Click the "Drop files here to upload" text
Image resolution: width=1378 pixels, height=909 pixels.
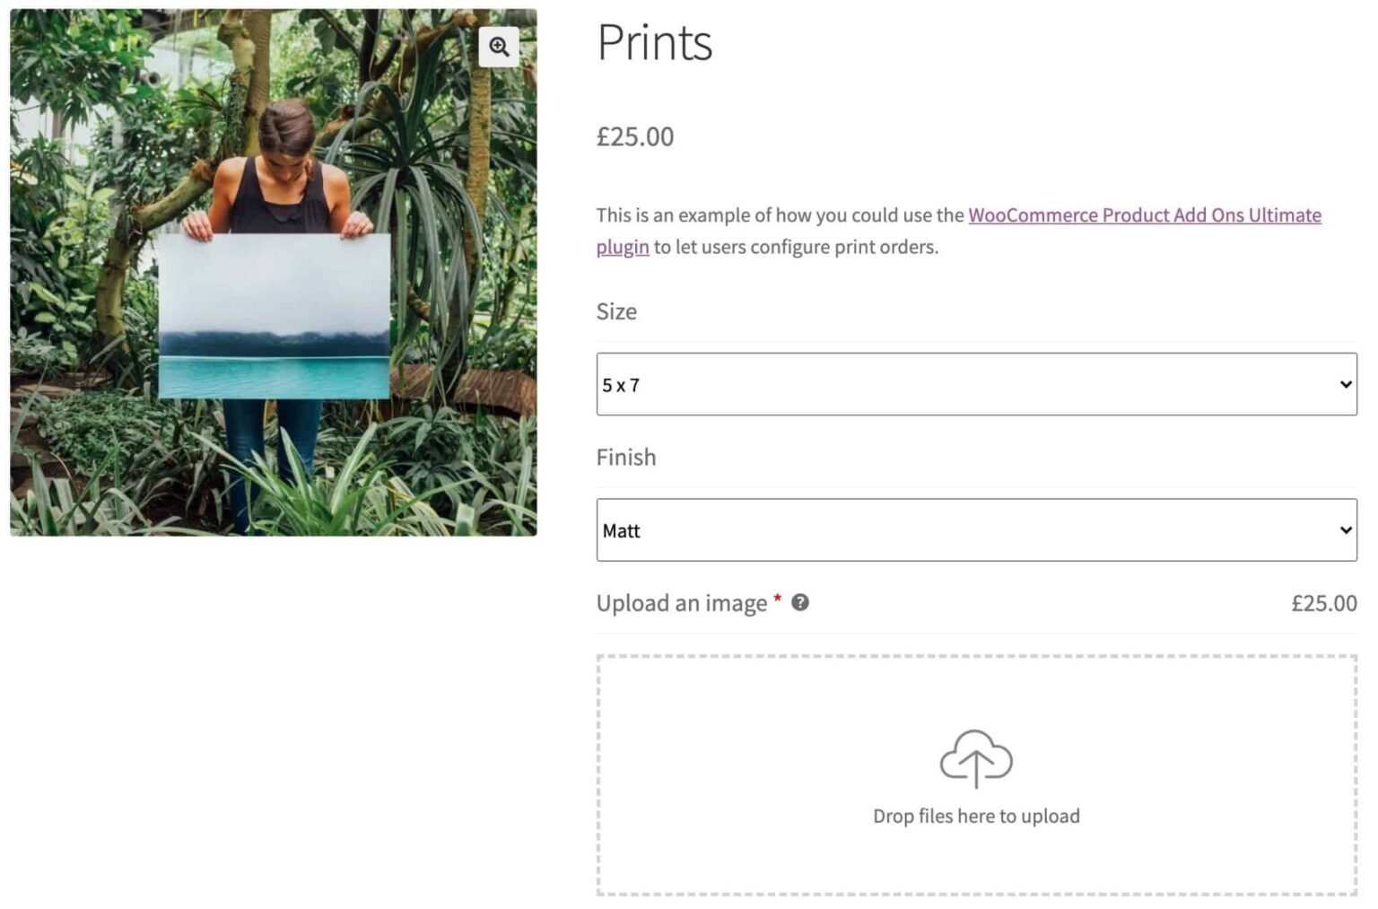pos(976,817)
